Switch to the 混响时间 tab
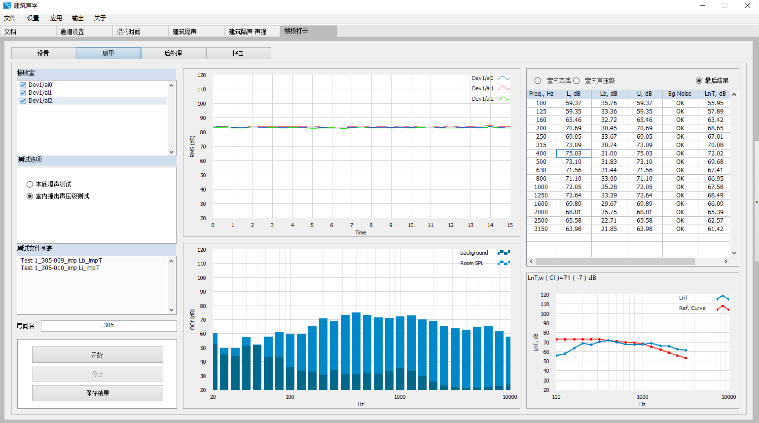Viewport: 759px width, 423px height. 129,32
